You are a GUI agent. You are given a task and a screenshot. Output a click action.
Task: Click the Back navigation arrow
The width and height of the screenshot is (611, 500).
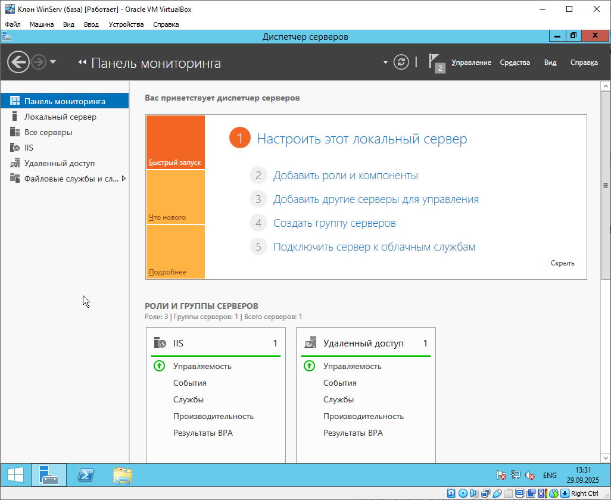[18, 62]
